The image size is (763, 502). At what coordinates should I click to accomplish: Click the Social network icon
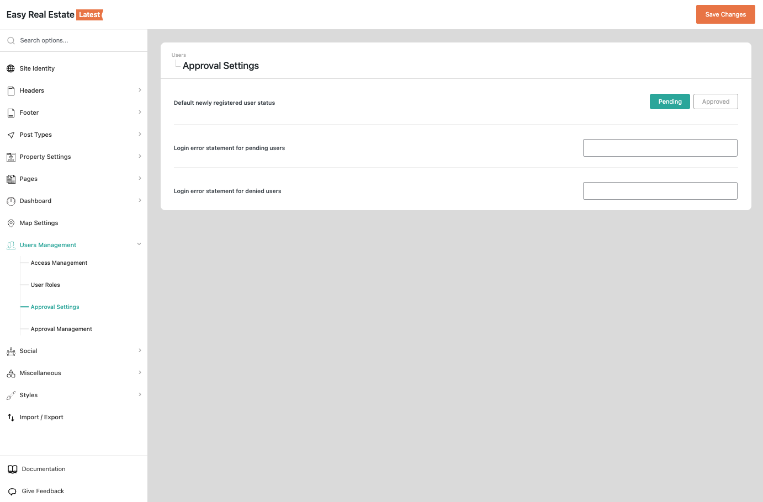click(10, 351)
